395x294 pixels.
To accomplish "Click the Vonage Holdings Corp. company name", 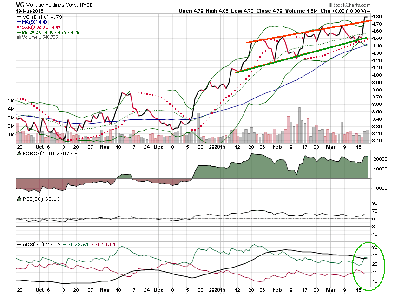I will pos(53,5).
